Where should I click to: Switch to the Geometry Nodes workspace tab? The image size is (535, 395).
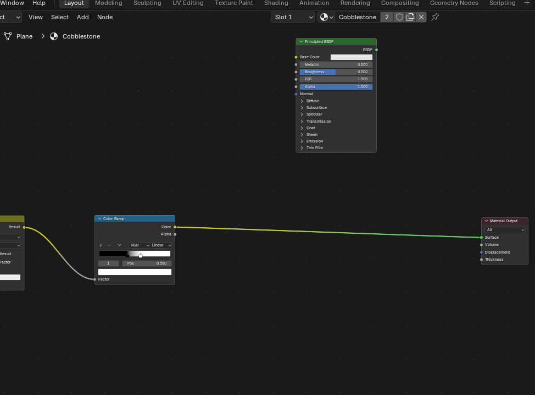(x=454, y=3)
